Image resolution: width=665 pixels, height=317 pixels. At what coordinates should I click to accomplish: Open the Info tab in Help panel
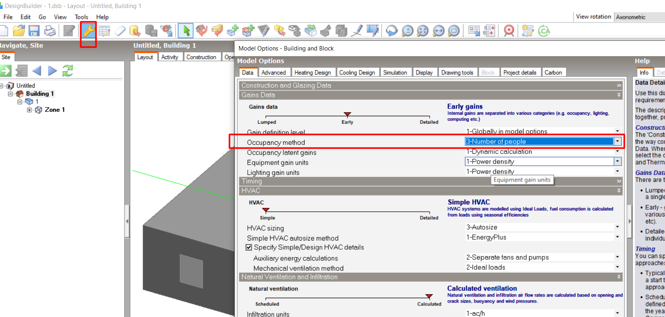tap(644, 73)
